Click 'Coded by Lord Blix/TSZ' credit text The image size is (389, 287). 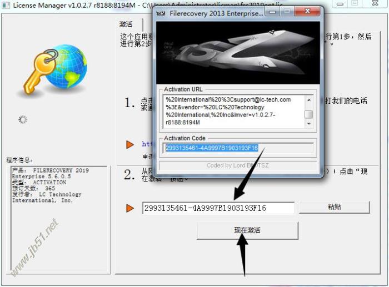[x=238, y=165]
